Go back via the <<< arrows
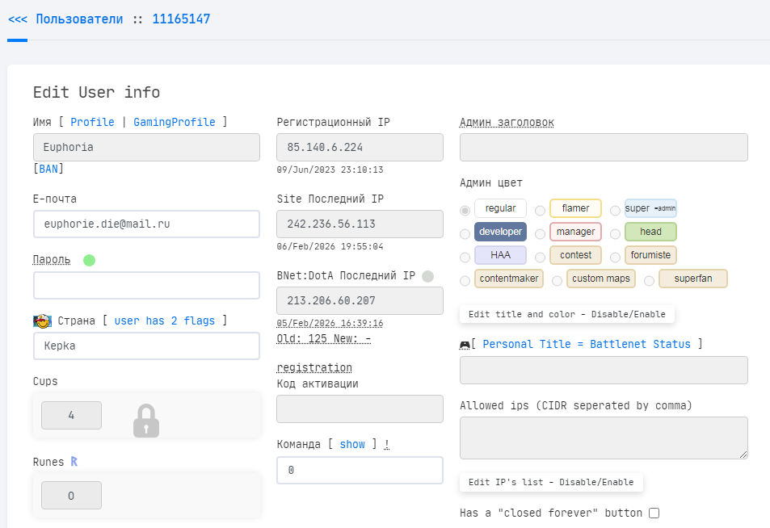Image resolution: width=770 pixels, height=528 pixels. click(x=17, y=19)
